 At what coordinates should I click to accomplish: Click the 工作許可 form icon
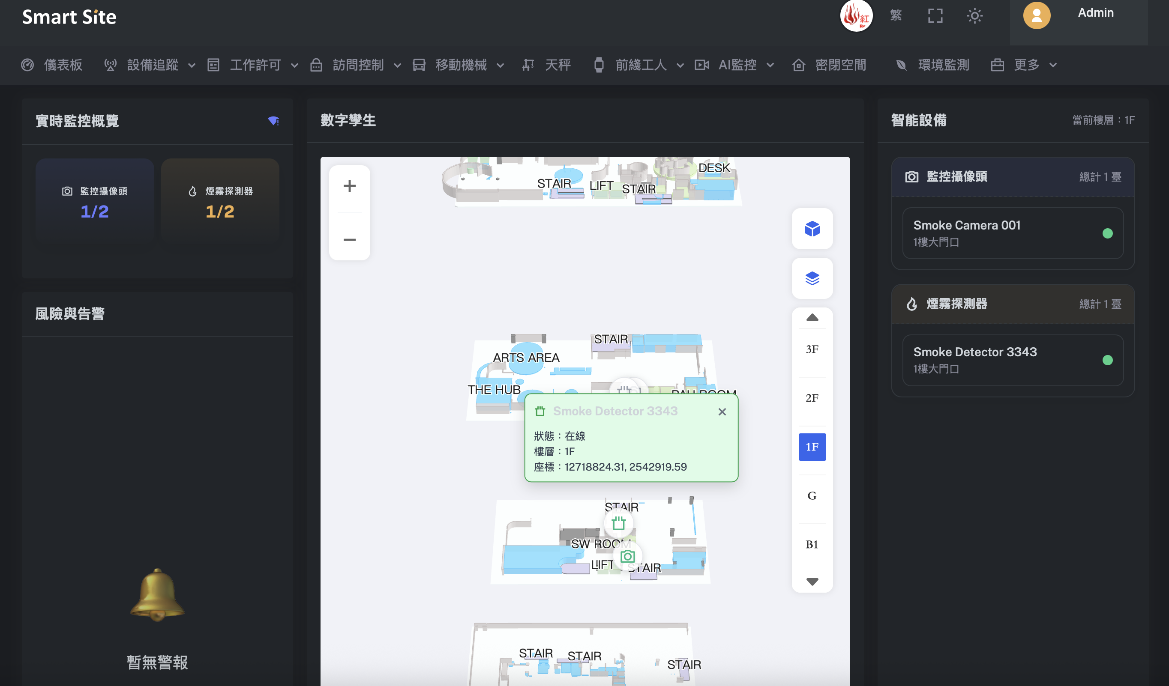tap(213, 65)
